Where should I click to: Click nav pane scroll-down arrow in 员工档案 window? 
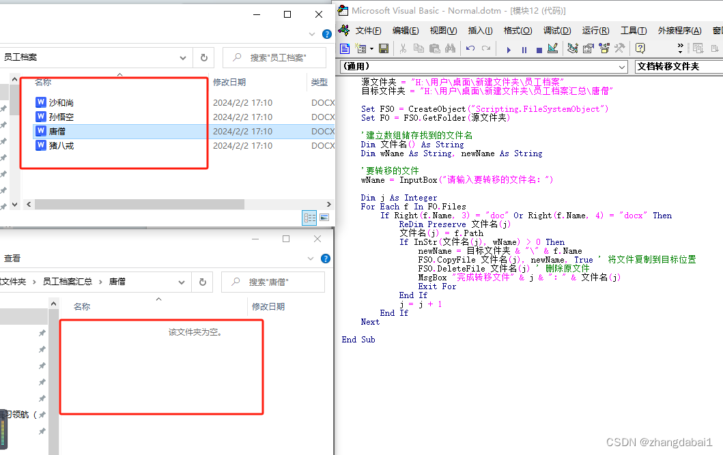tap(14, 204)
